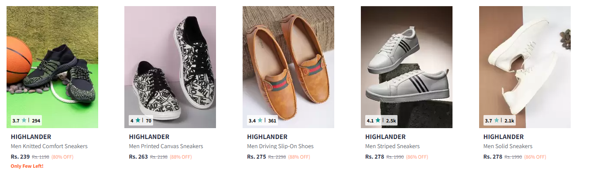Click the Only Few Left! notice

[x=27, y=166]
